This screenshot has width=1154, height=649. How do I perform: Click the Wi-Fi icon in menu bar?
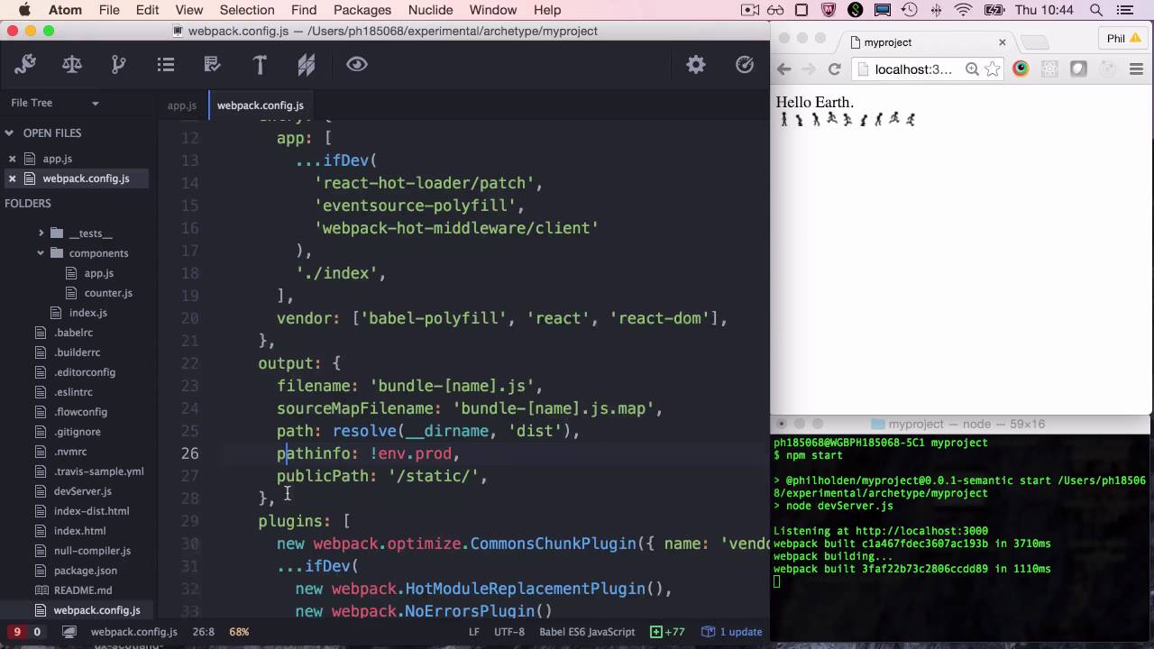coord(964,10)
